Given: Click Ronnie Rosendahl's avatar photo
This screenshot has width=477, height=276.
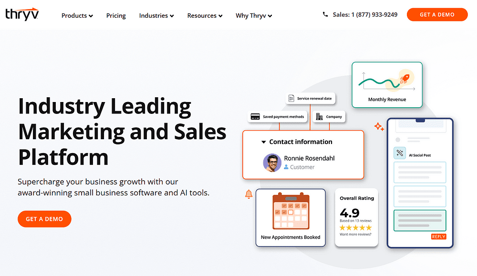Looking at the screenshot, I should [x=272, y=163].
